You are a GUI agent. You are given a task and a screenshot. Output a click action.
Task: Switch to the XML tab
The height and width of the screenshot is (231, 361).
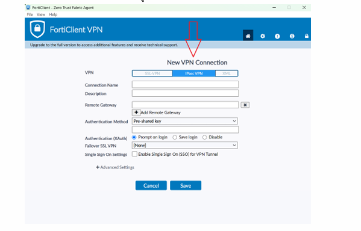[x=227, y=73]
